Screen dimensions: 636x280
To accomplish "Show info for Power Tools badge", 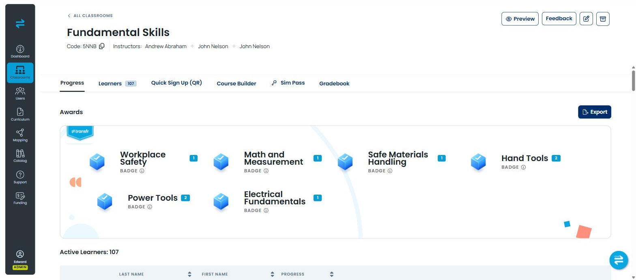I will tap(150, 207).
